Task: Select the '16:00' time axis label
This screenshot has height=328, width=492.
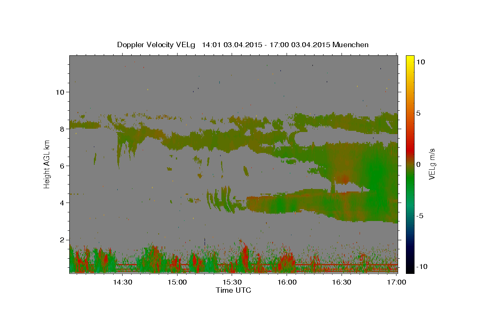Action: [287, 282]
